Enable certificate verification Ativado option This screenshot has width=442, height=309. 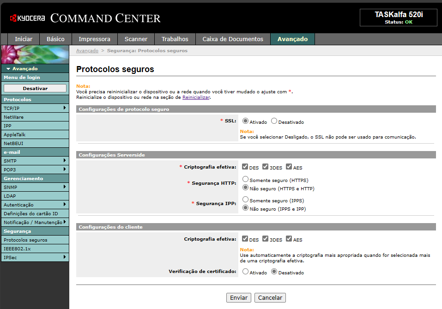coord(246,272)
